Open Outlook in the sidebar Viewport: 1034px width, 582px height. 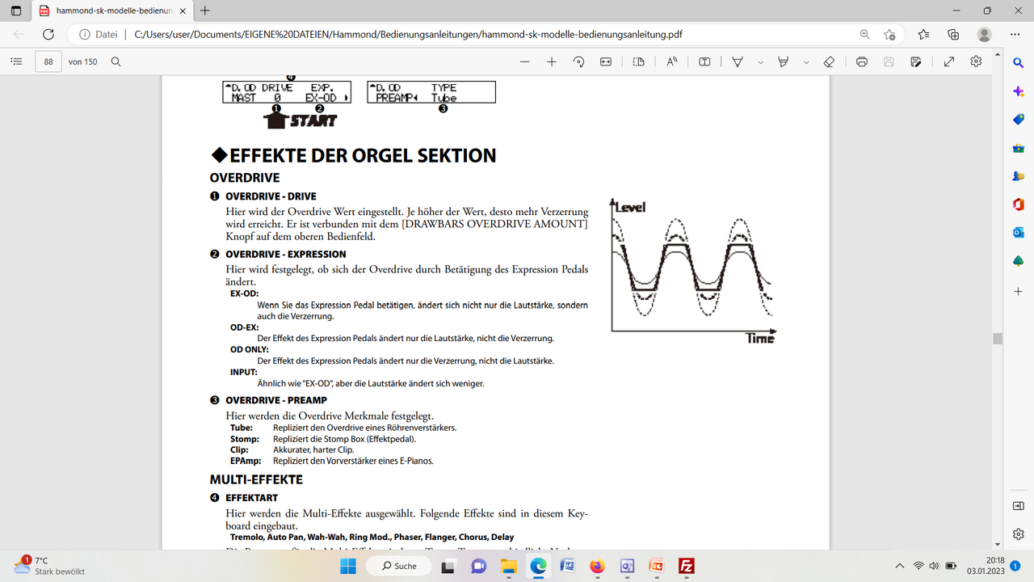[1019, 233]
